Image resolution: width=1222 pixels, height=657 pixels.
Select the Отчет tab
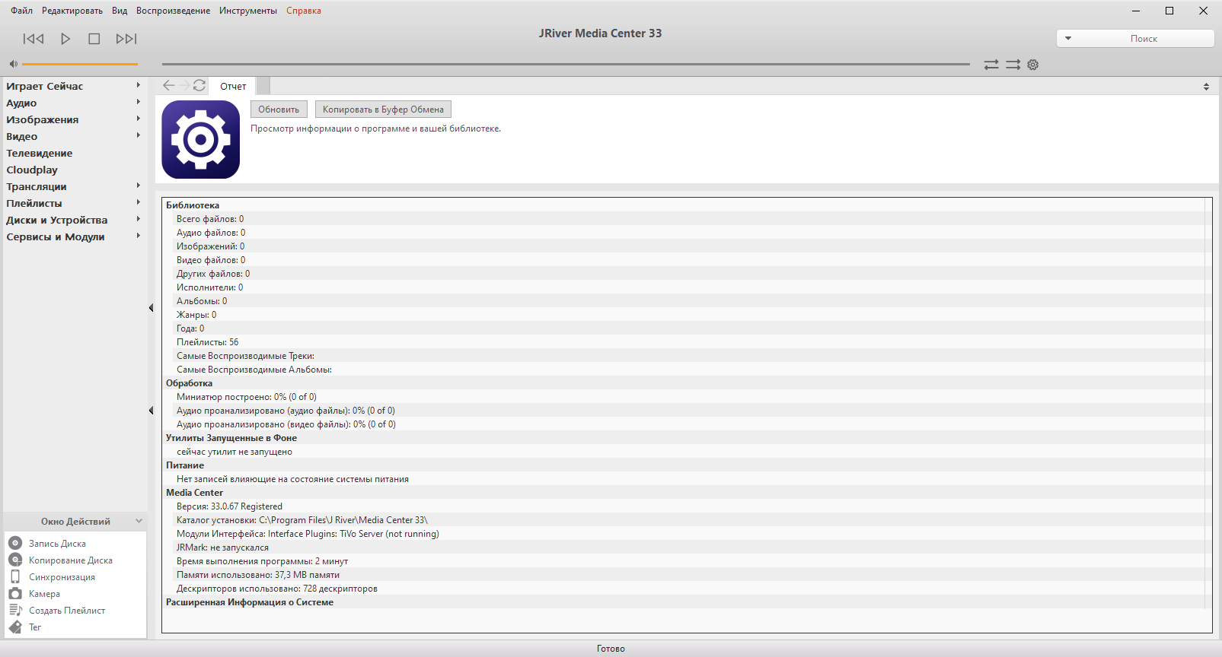point(233,86)
